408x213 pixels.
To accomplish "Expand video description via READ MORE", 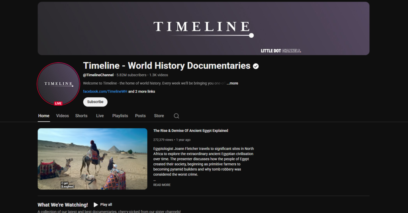I will [x=162, y=185].
